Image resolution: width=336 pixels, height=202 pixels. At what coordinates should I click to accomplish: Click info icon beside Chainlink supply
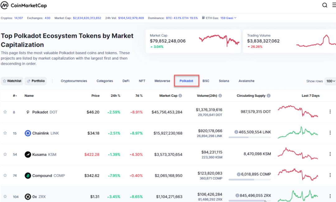pyautogui.click(x=236, y=132)
